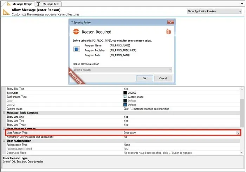Open the User Reason Type dropdown arrow
Viewport: 246px width, 172px height.
pyautogui.click(x=238, y=133)
